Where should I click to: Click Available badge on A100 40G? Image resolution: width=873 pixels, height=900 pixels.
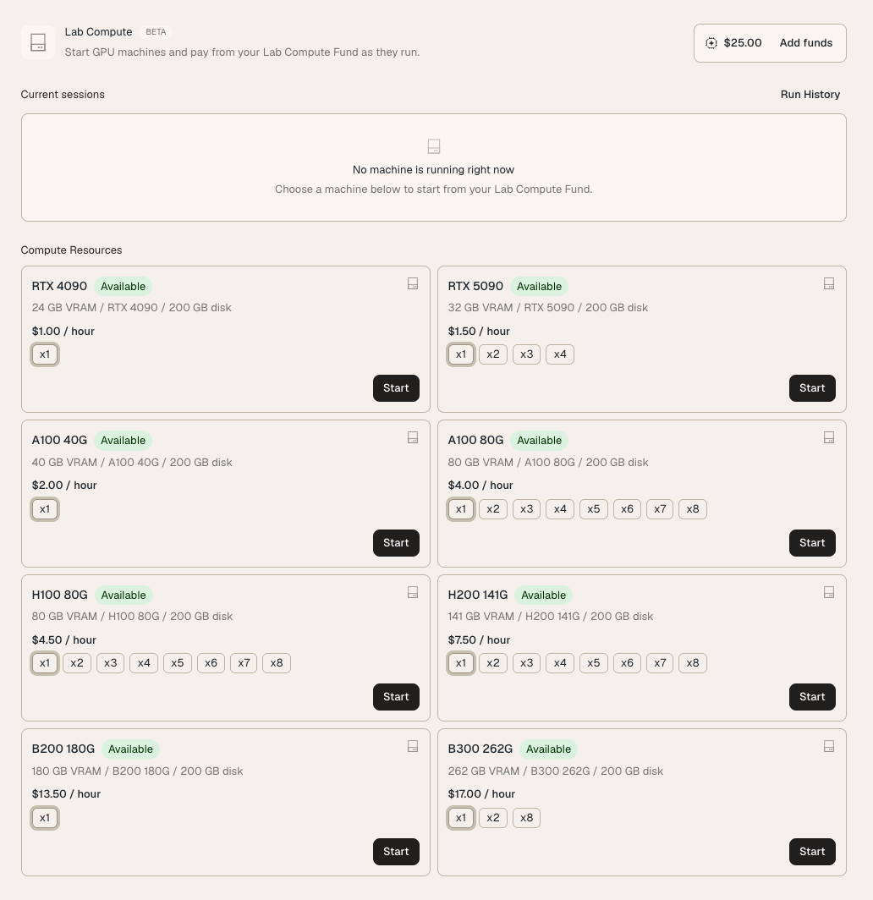123,440
